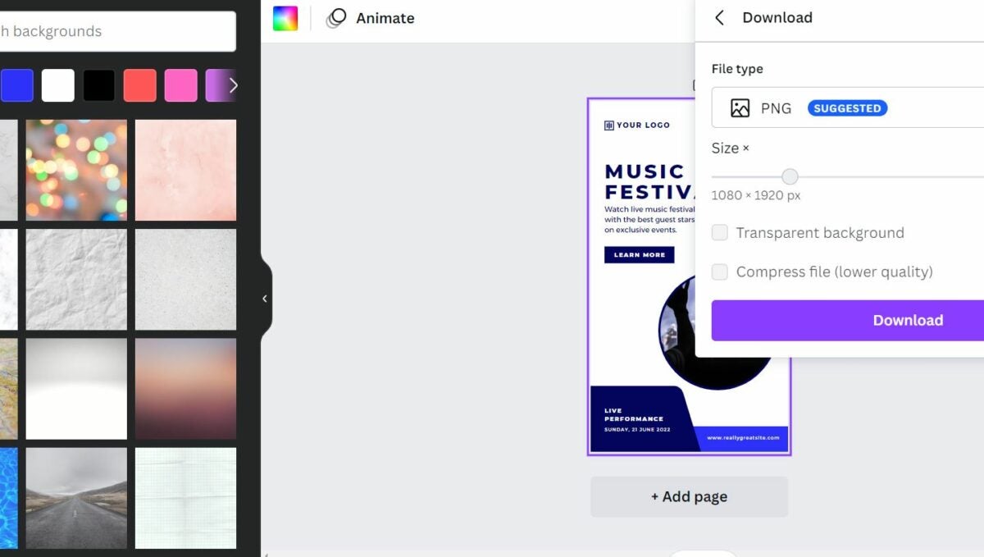Enable Transparent background checkbox
The image size is (984, 557).
pyautogui.click(x=719, y=233)
